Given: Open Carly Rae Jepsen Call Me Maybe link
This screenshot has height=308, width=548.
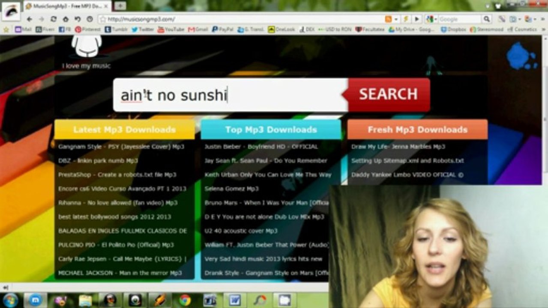Looking at the screenshot, I should point(123,259).
